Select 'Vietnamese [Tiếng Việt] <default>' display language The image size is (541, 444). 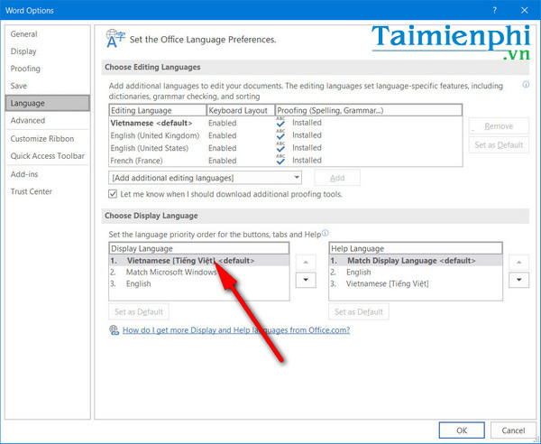199,261
